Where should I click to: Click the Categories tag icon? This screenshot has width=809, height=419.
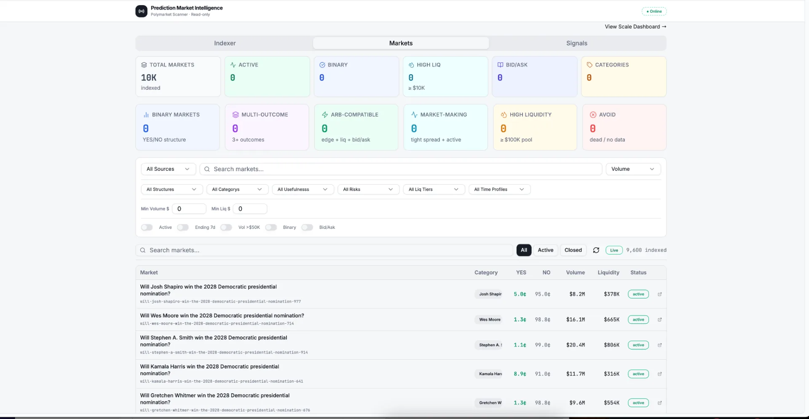pyautogui.click(x=589, y=65)
